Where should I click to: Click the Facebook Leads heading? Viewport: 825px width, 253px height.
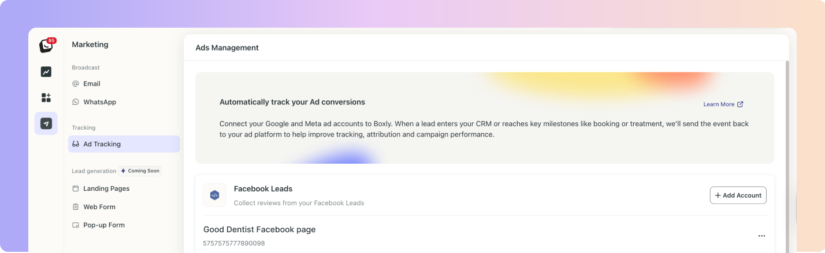coord(263,188)
